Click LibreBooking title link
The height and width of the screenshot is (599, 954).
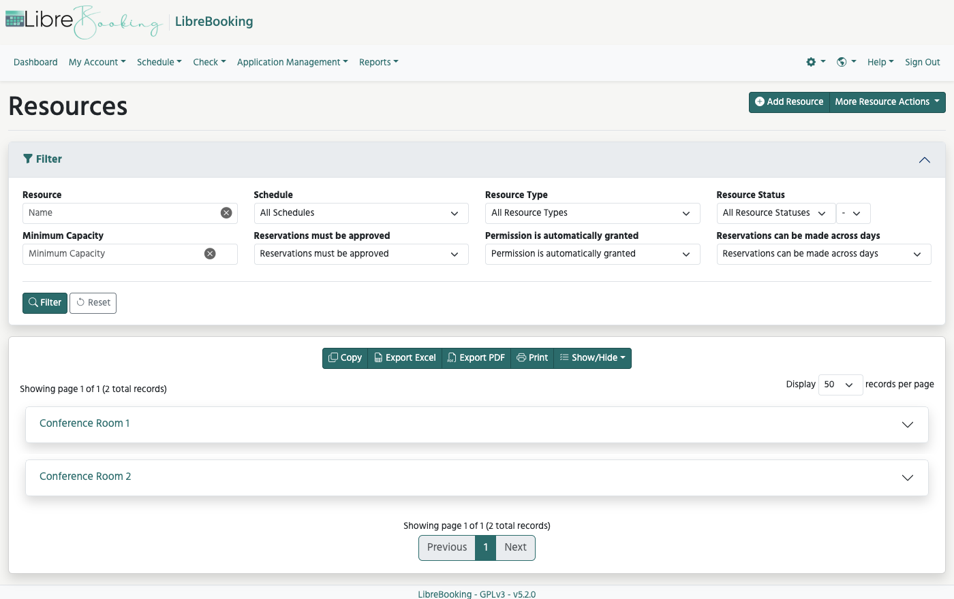point(214,22)
